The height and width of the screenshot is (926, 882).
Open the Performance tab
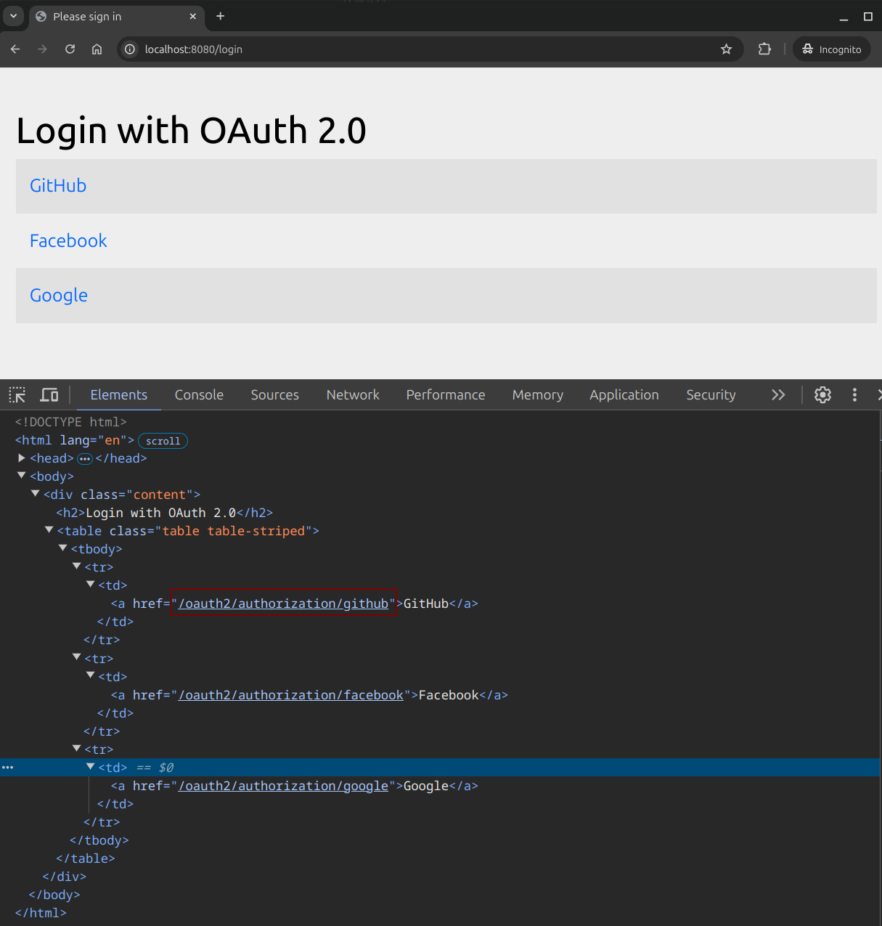[446, 395]
